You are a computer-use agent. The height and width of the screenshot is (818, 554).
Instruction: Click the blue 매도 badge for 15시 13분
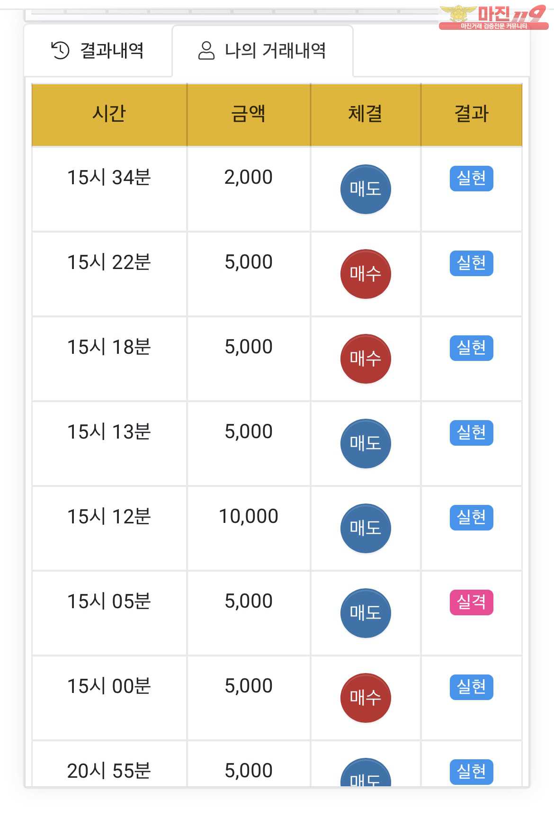(366, 443)
